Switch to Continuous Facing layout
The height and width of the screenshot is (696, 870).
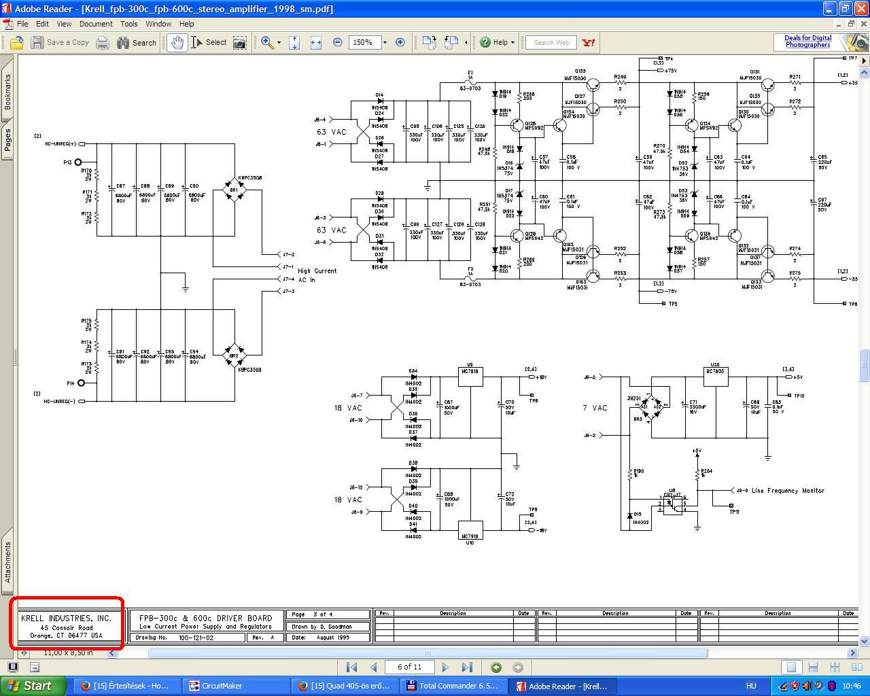(x=835, y=667)
